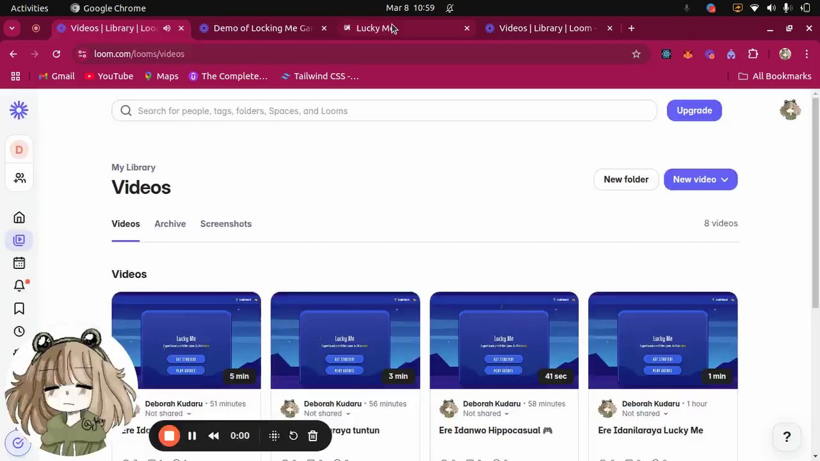
Task: Open Watch Later bookmark icon in sidebar
Action: tap(19, 309)
